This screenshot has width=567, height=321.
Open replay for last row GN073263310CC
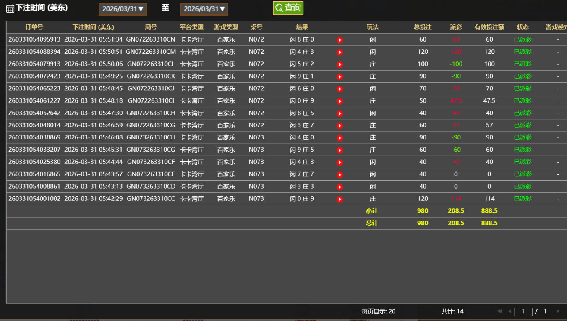(x=340, y=199)
